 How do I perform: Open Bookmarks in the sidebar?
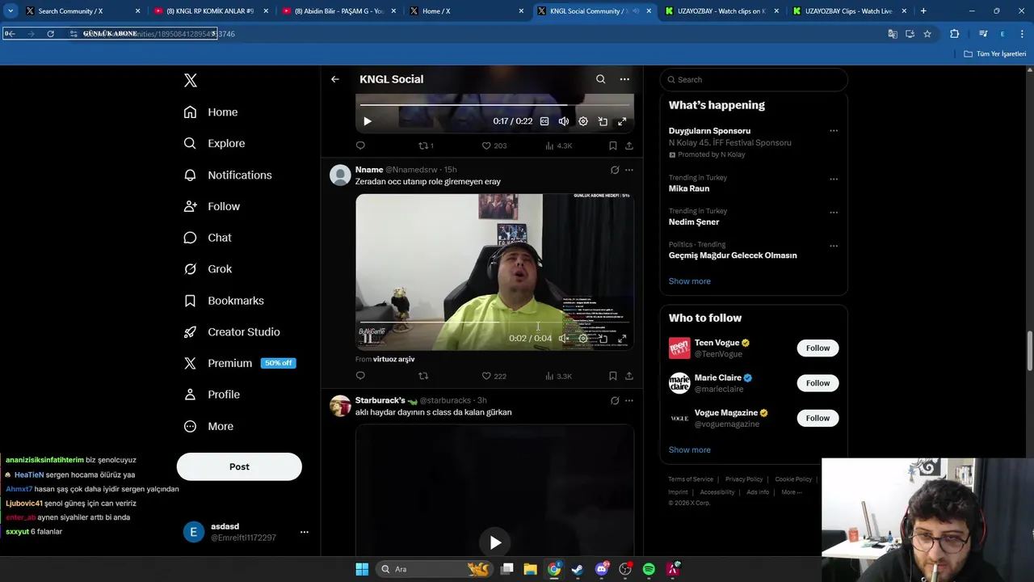(224, 301)
